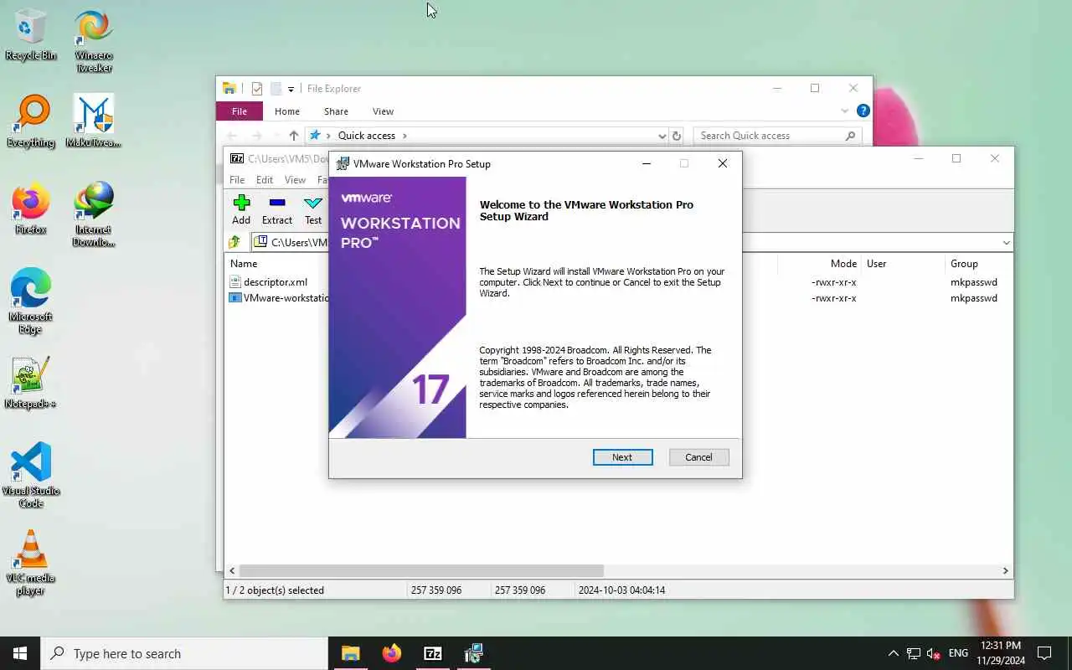Click Properties icon in File Explorer title bar
The image size is (1072, 670).
click(257, 89)
